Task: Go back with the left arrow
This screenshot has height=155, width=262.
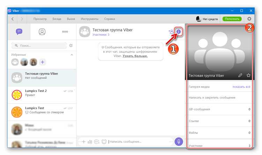Action: coord(13,19)
